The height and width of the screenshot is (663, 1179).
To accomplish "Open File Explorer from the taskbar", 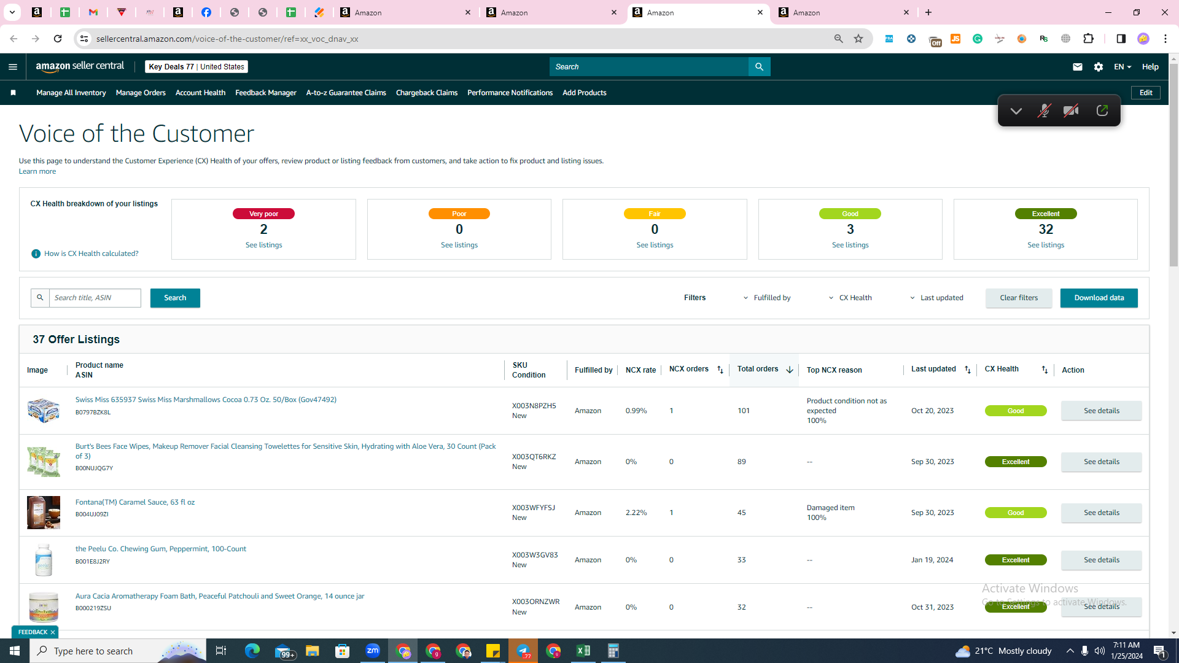I will (x=313, y=651).
